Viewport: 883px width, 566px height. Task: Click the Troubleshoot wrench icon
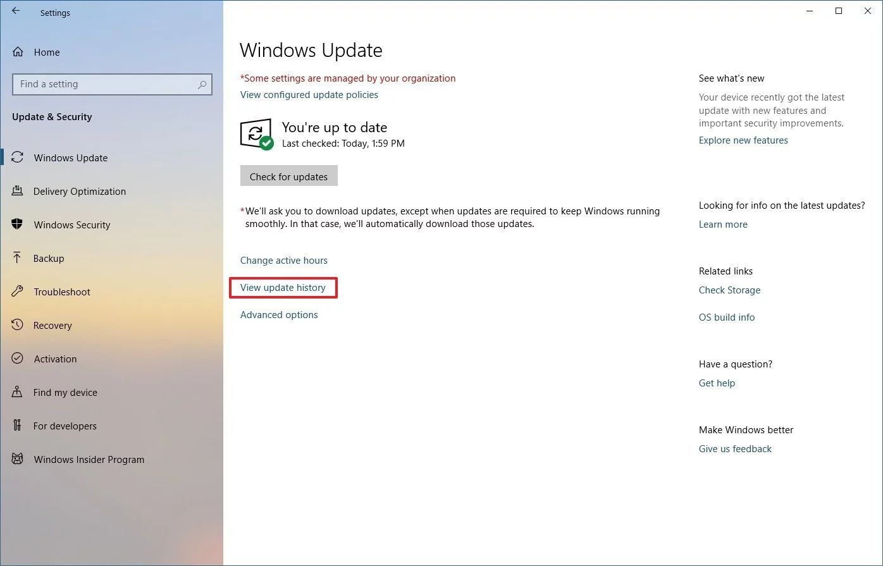18,292
